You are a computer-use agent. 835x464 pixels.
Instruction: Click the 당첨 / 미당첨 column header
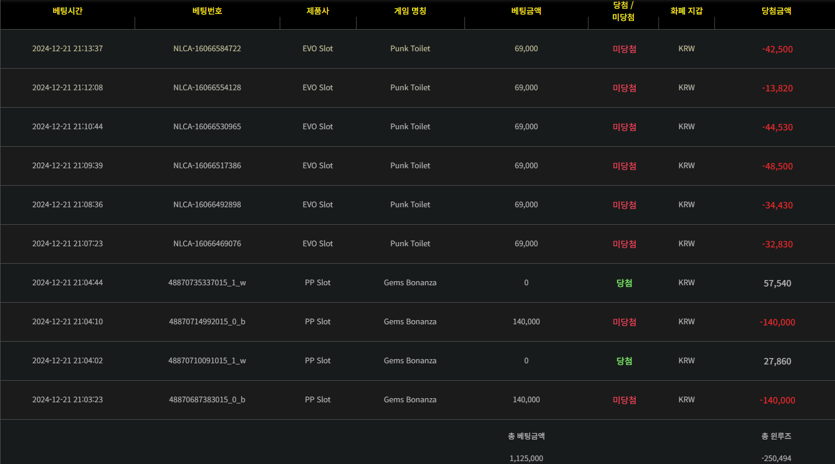click(x=623, y=11)
